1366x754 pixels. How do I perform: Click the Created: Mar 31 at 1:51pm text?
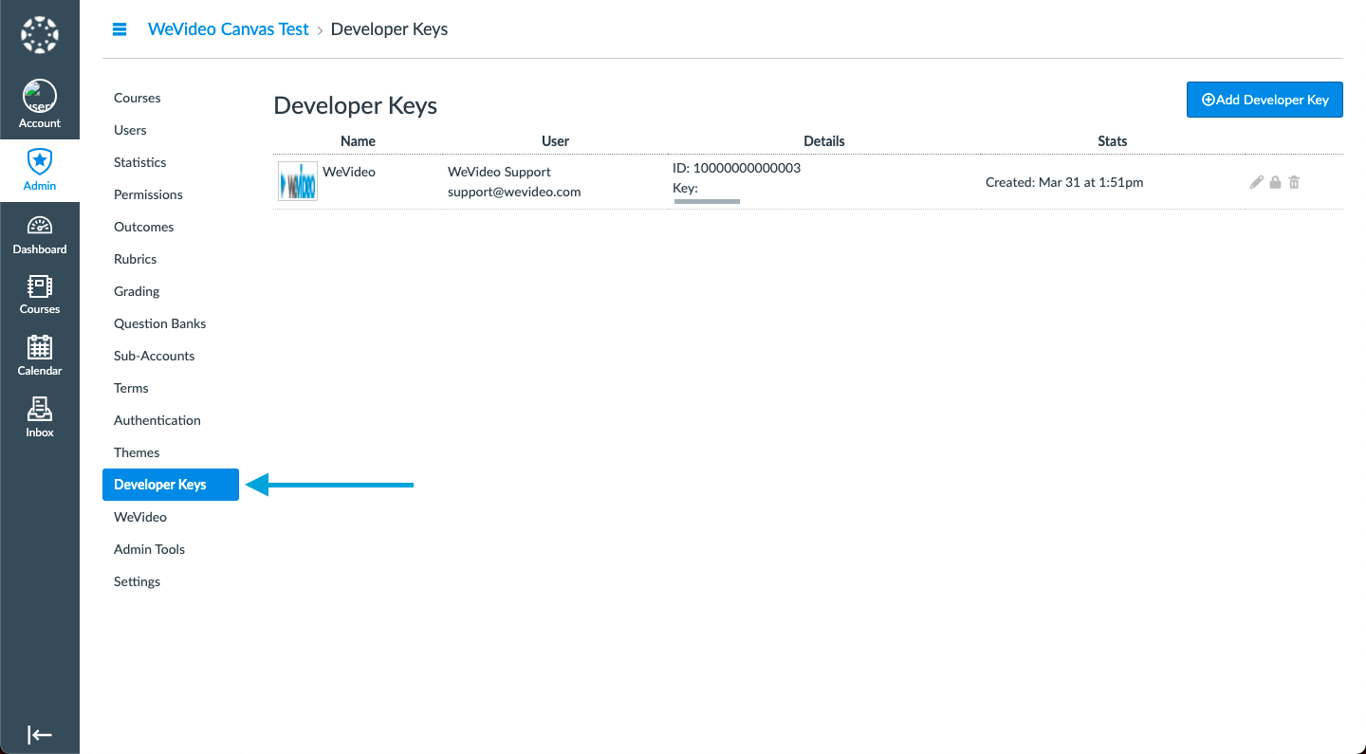[x=1064, y=182]
